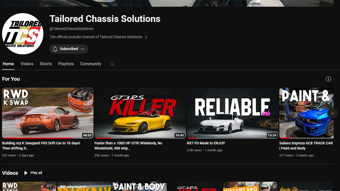340x191 pixels.
Task: Click the channel description text link
Action: 96,37
